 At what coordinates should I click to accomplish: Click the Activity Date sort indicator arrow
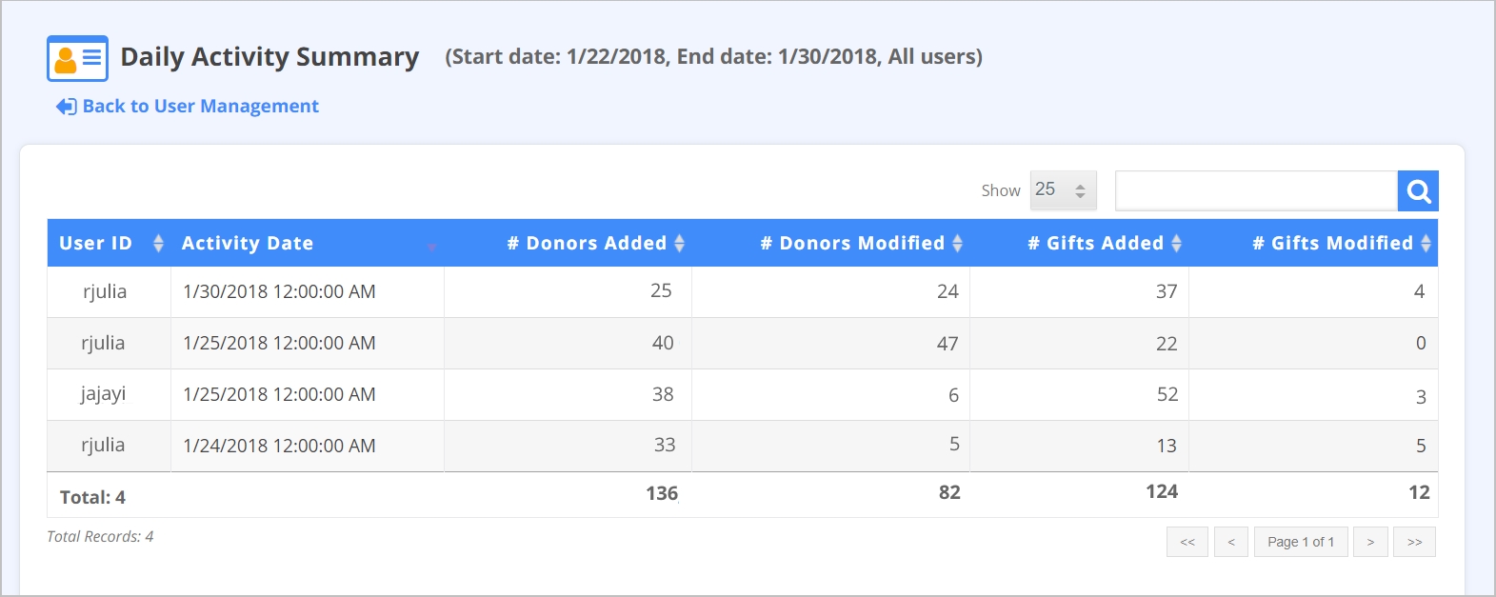[431, 248]
